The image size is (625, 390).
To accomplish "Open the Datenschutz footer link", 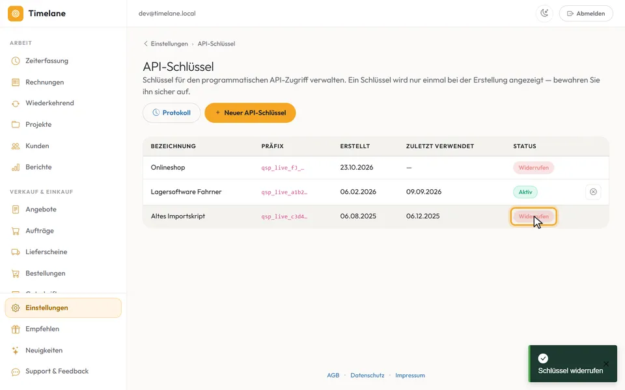I will coord(367,375).
